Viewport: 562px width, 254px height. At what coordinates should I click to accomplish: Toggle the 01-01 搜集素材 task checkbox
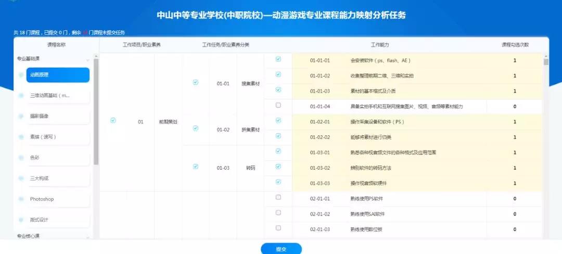[195, 82]
